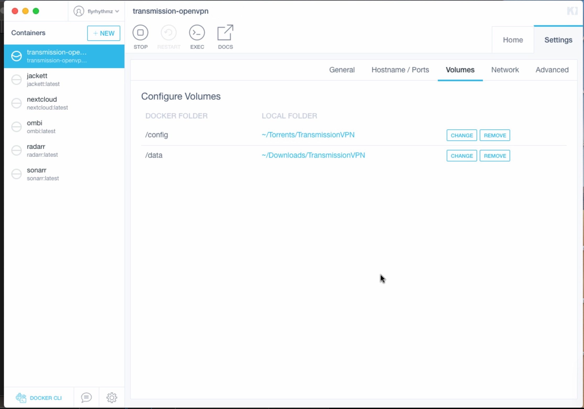The height and width of the screenshot is (409, 584).
Task: Expand the flyrhythmz account dropdown
Action: (117, 11)
